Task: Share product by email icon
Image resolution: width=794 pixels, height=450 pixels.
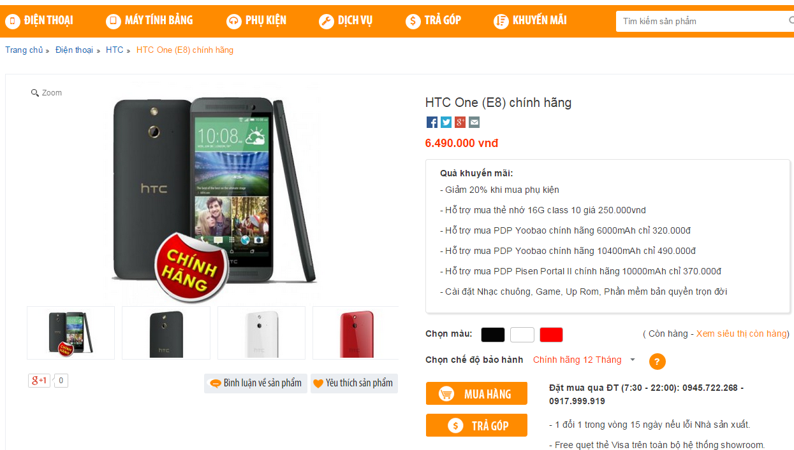Action: (474, 122)
